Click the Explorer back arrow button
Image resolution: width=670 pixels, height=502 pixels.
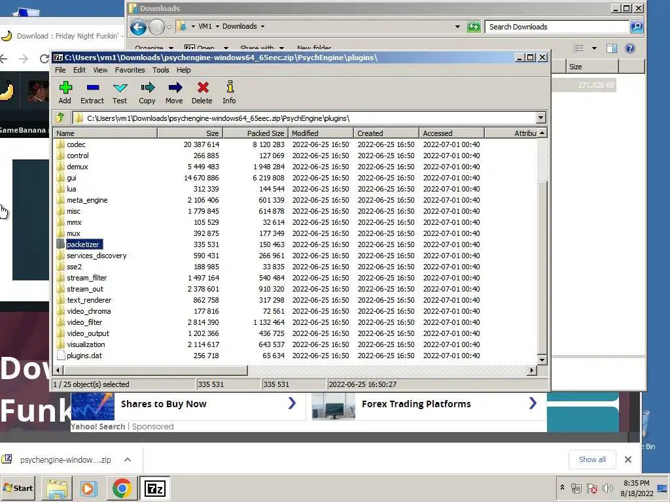point(138,27)
